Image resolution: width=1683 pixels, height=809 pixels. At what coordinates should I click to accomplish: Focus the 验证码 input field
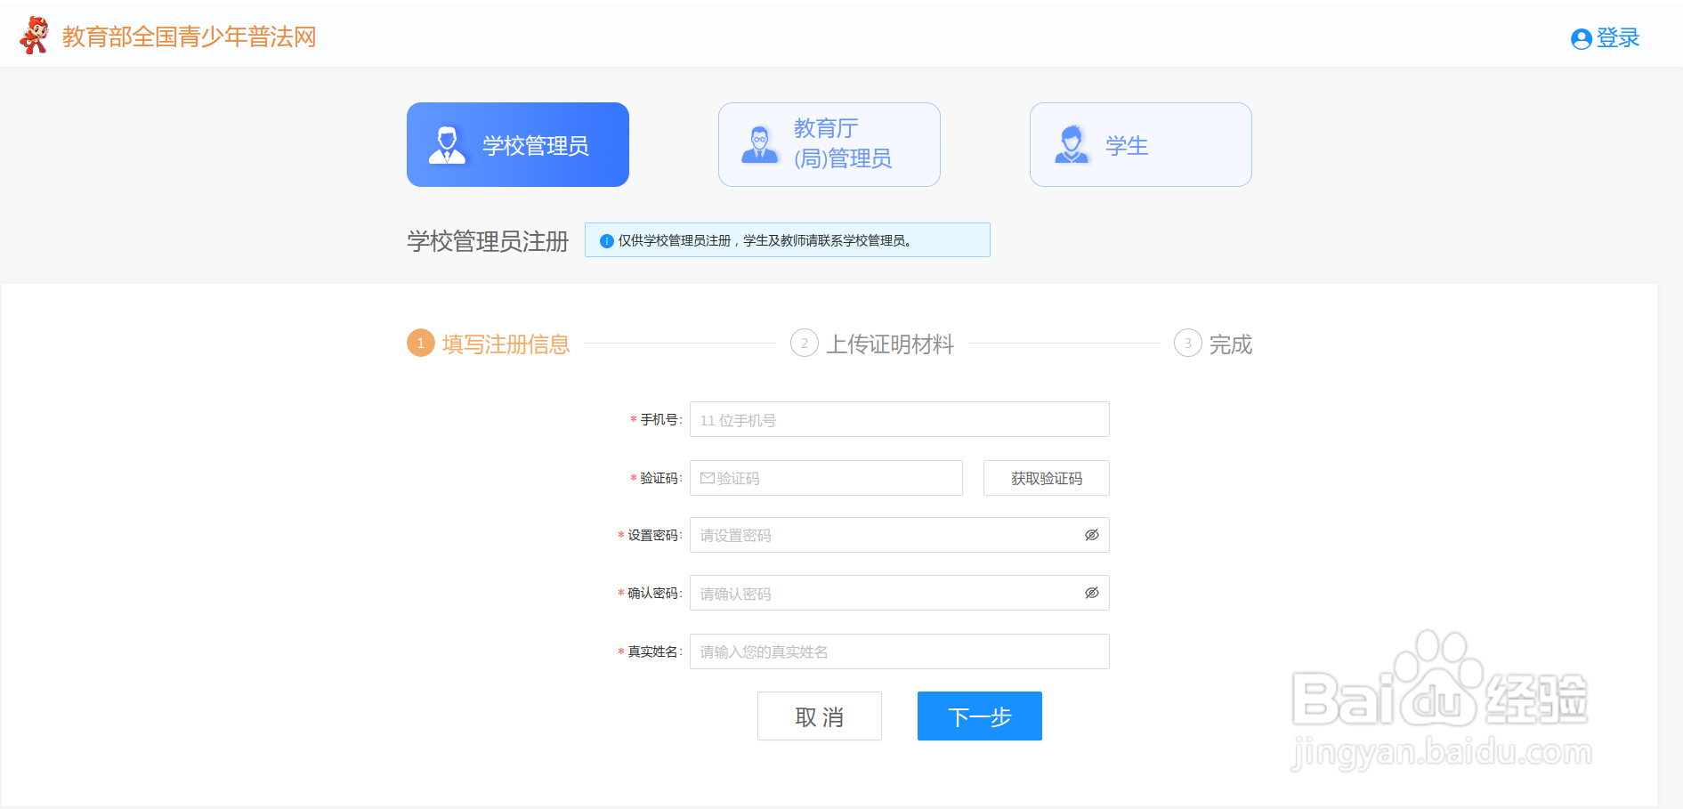click(x=826, y=478)
